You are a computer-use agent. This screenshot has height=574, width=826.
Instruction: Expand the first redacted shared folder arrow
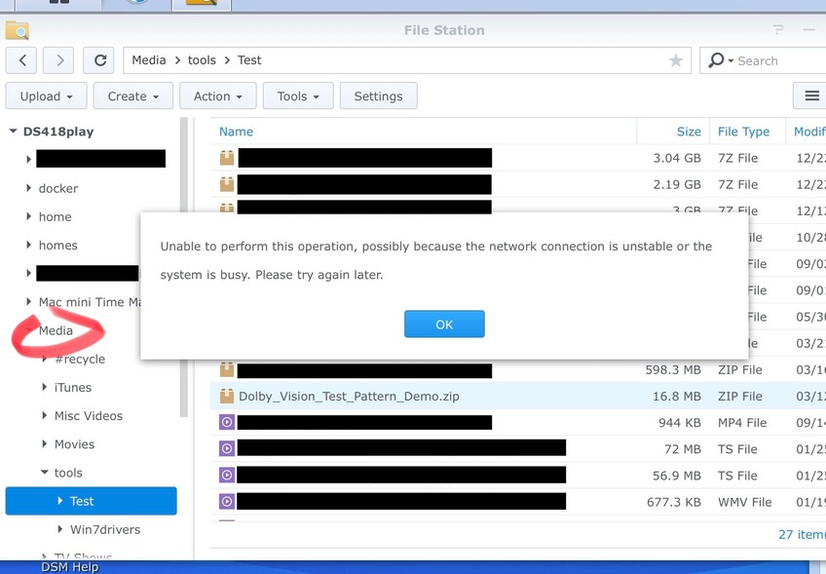(x=28, y=159)
